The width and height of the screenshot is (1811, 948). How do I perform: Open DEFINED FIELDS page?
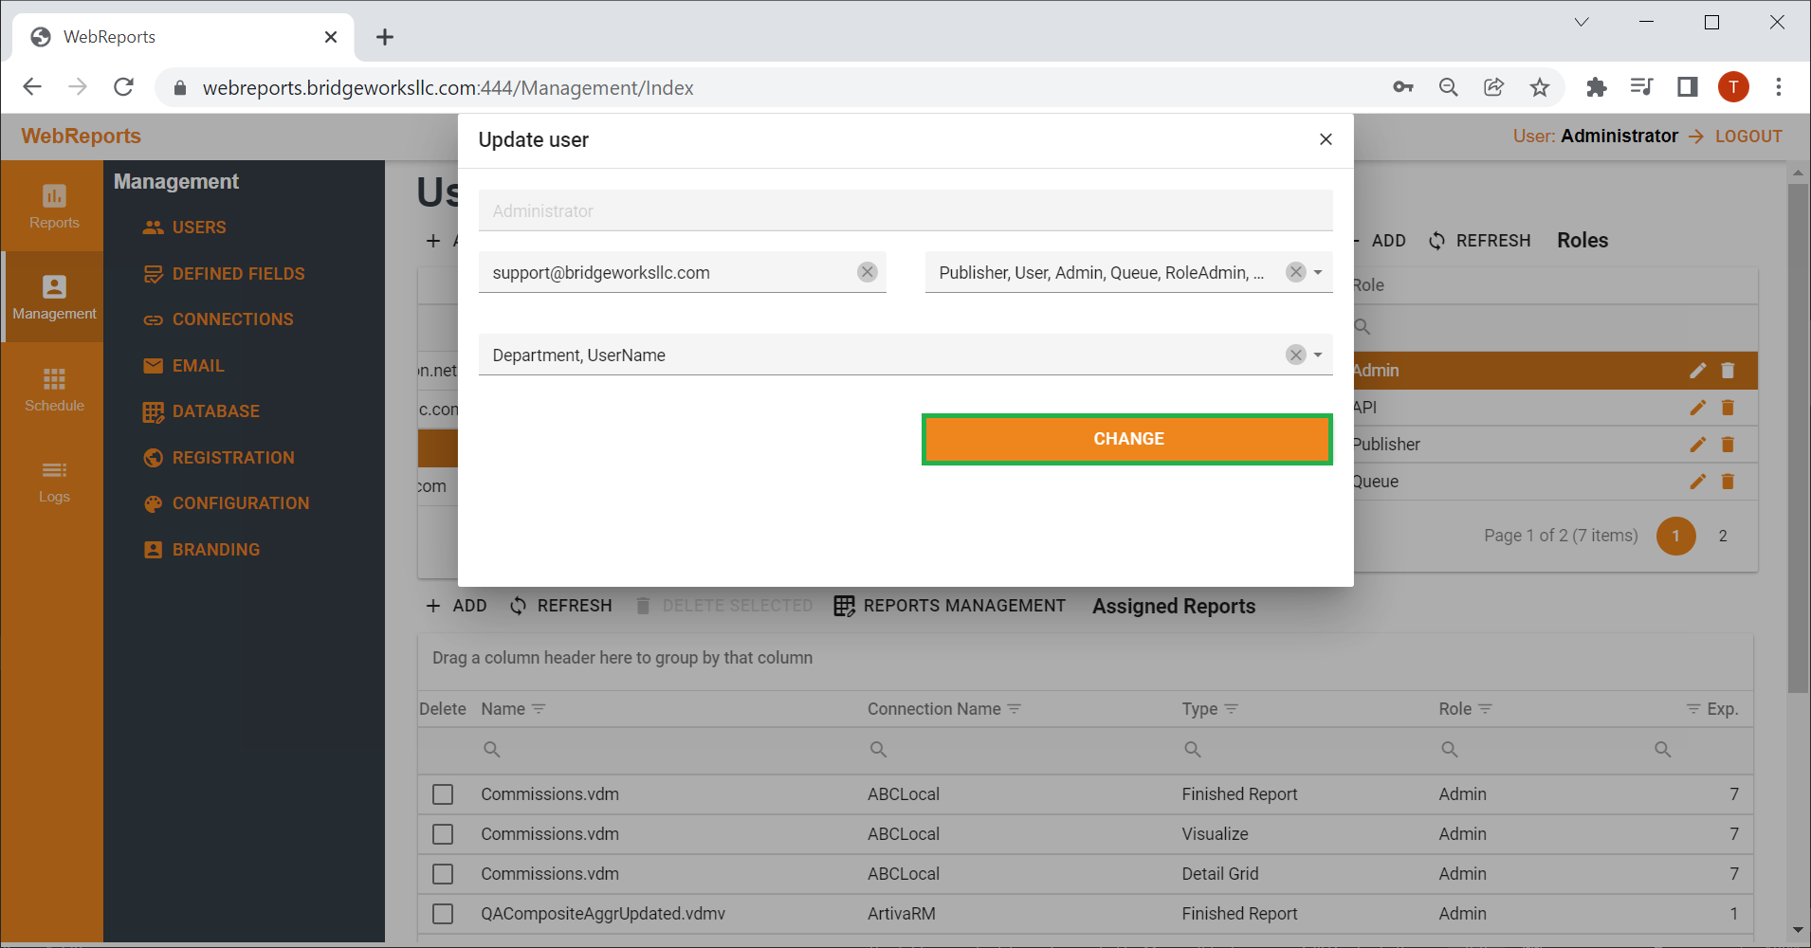[x=224, y=274]
